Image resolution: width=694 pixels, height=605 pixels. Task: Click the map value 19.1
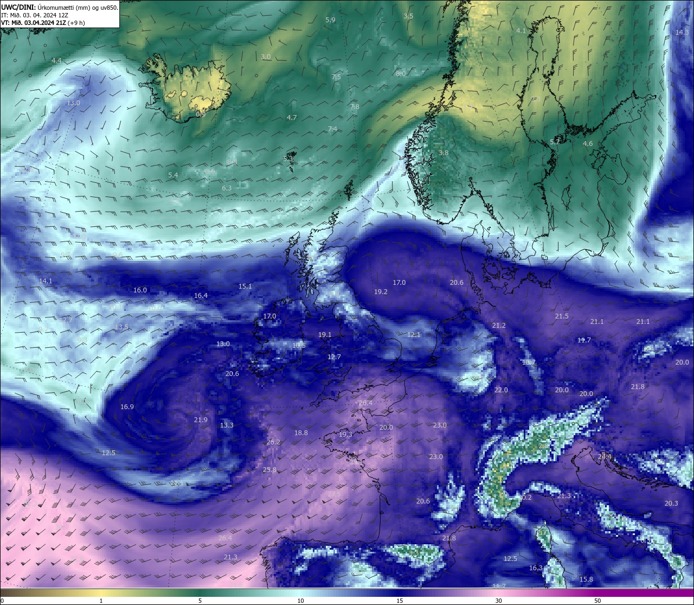tap(325, 335)
